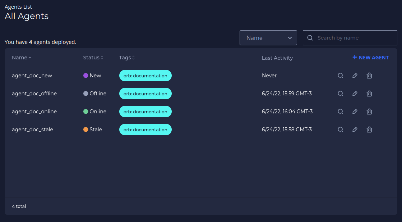Click the 15:59 GMT-3 activity timestamp
402x222 pixels.
pos(287,94)
